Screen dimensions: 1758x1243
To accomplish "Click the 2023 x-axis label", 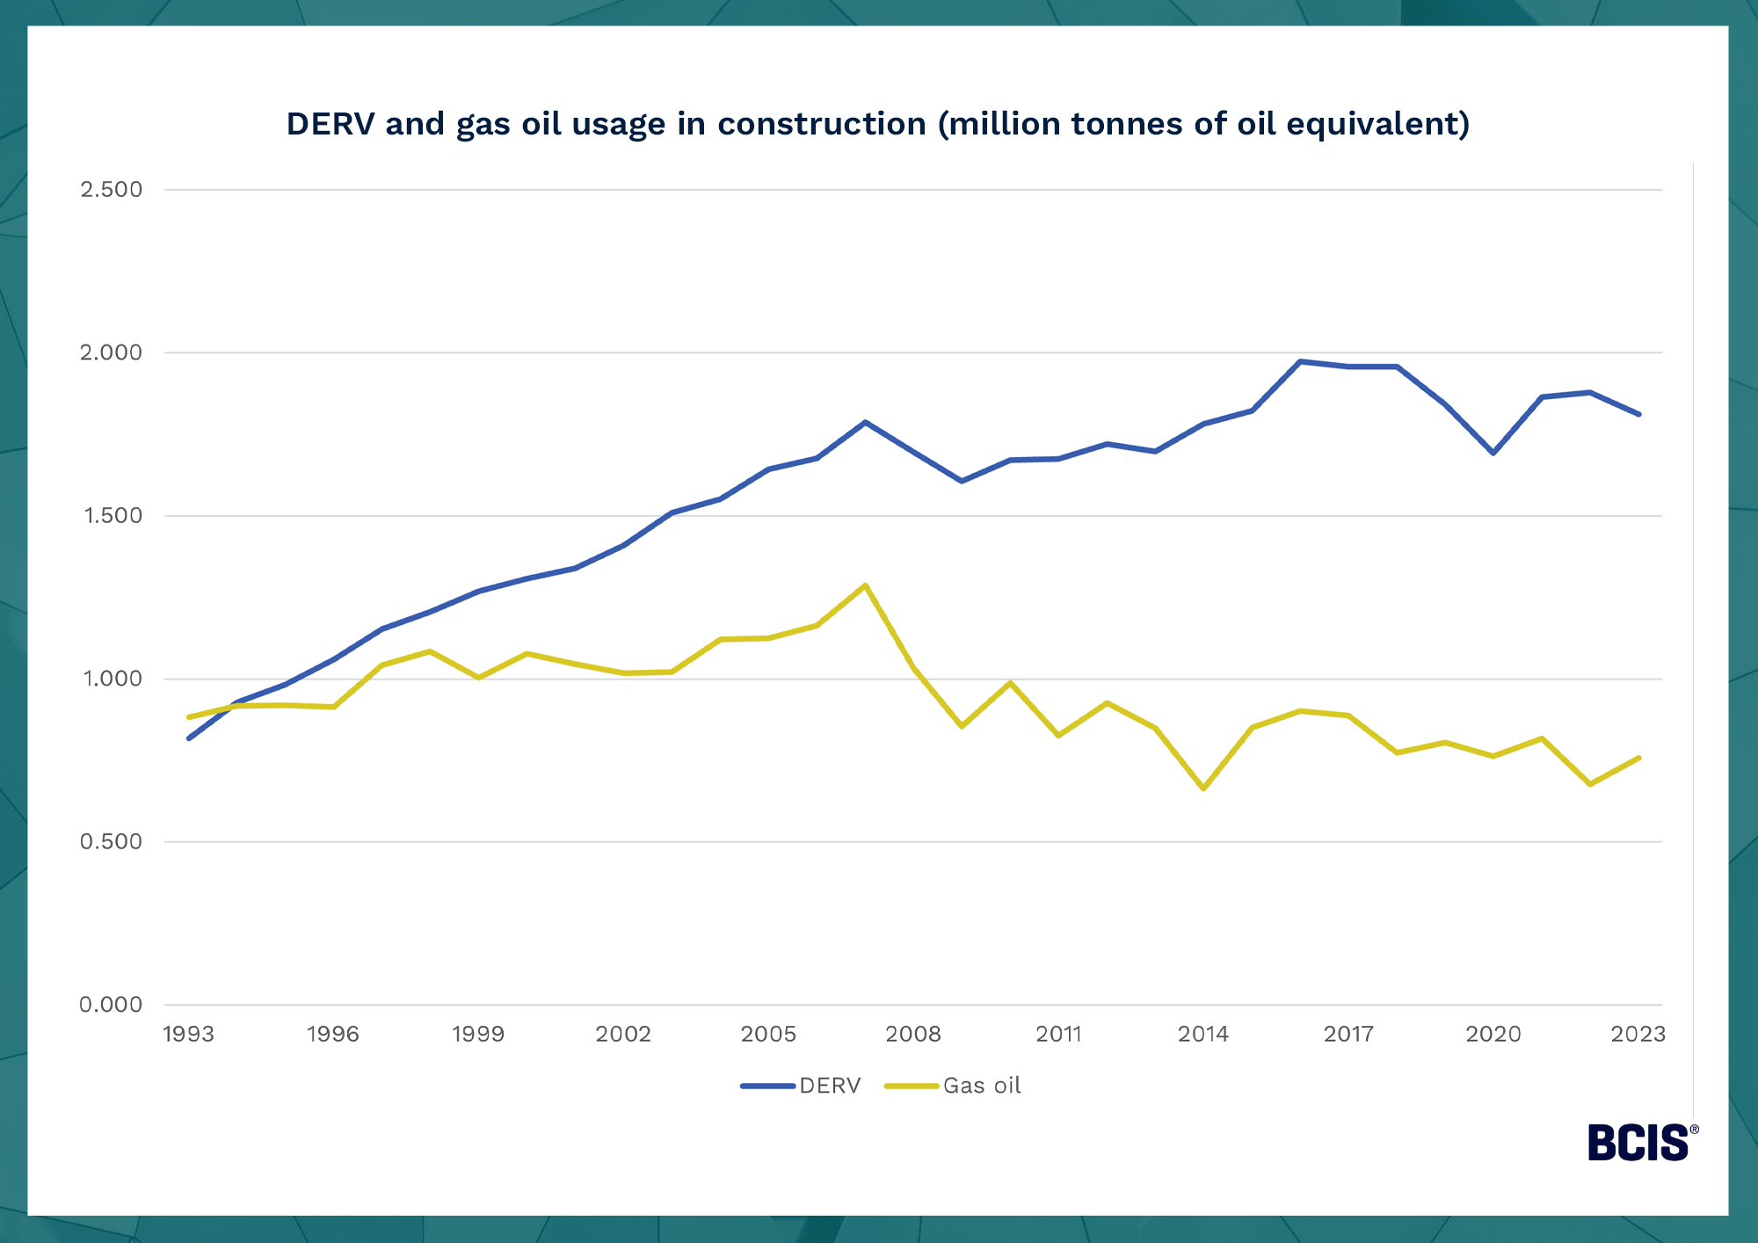I will pos(1638,1035).
